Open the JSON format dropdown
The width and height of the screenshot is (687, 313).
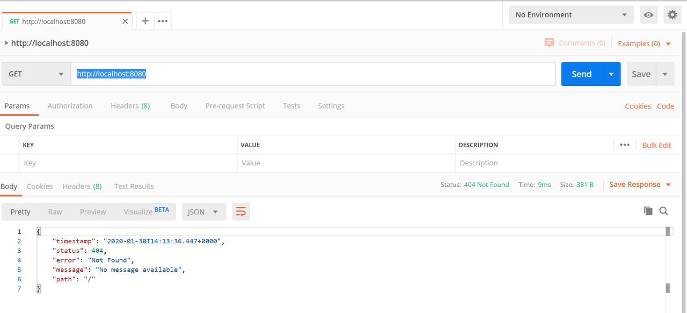[x=203, y=212]
